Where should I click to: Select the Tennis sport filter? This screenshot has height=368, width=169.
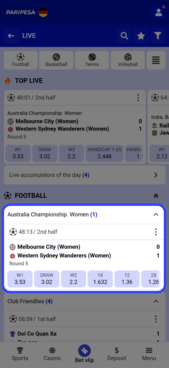92,60
